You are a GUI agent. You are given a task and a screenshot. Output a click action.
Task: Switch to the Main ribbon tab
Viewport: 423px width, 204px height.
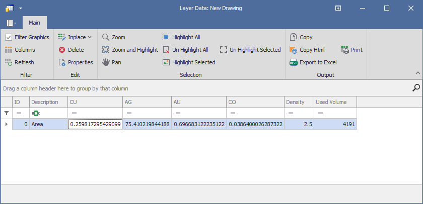(x=34, y=23)
